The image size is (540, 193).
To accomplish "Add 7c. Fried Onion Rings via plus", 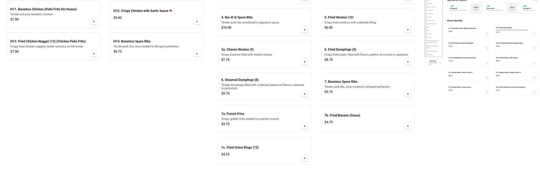I will click(x=305, y=158).
